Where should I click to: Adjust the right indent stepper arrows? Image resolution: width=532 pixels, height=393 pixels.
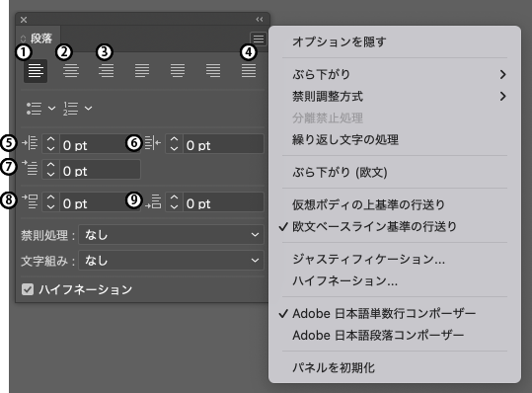174,143
